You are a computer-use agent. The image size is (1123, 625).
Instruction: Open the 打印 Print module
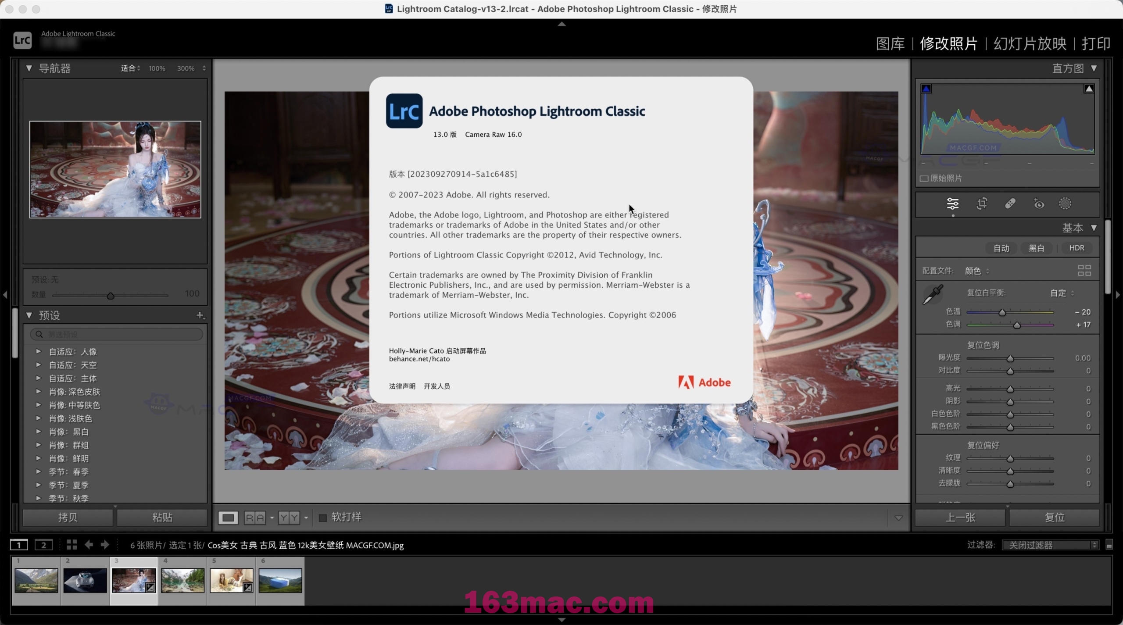click(x=1096, y=43)
